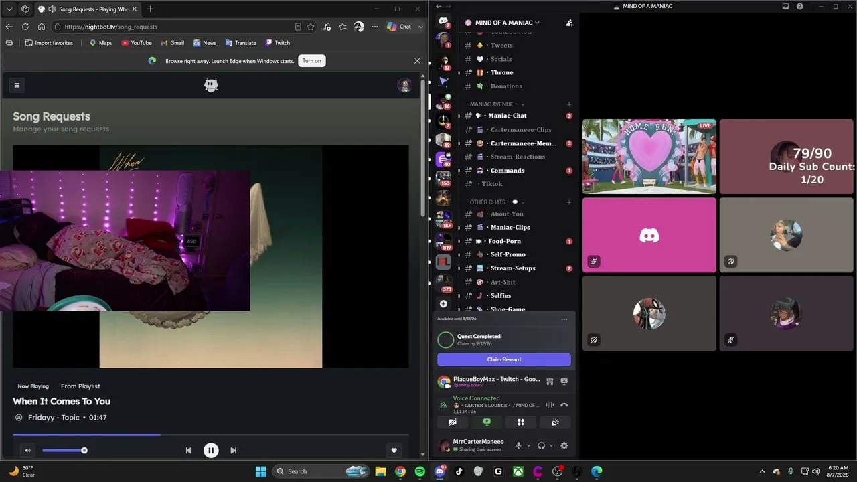
Task: Deafen Discord audio with headphones icon
Action: pyautogui.click(x=541, y=445)
